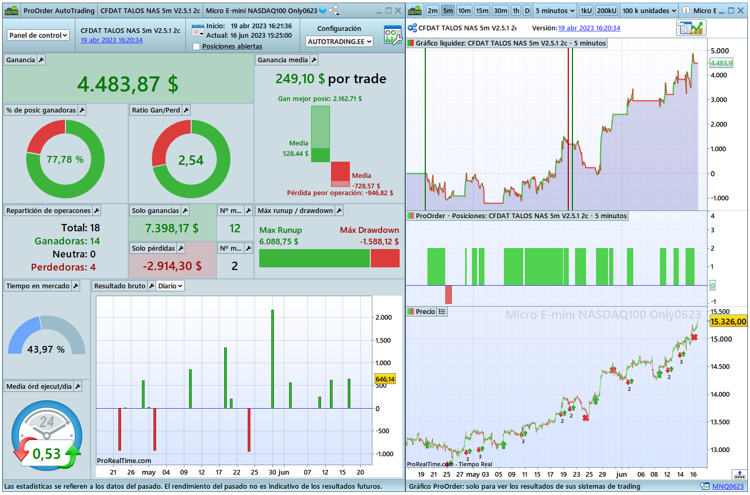The height and width of the screenshot is (495, 750).
Task: Select the 15m timeframe button
Action: tap(482, 10)
